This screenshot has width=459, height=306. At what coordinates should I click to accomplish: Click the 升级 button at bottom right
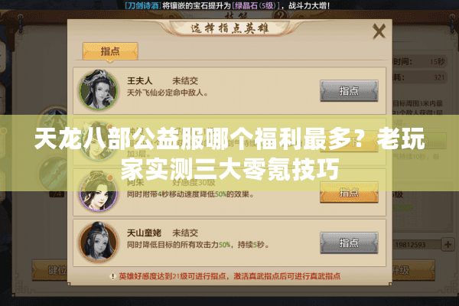413,270
